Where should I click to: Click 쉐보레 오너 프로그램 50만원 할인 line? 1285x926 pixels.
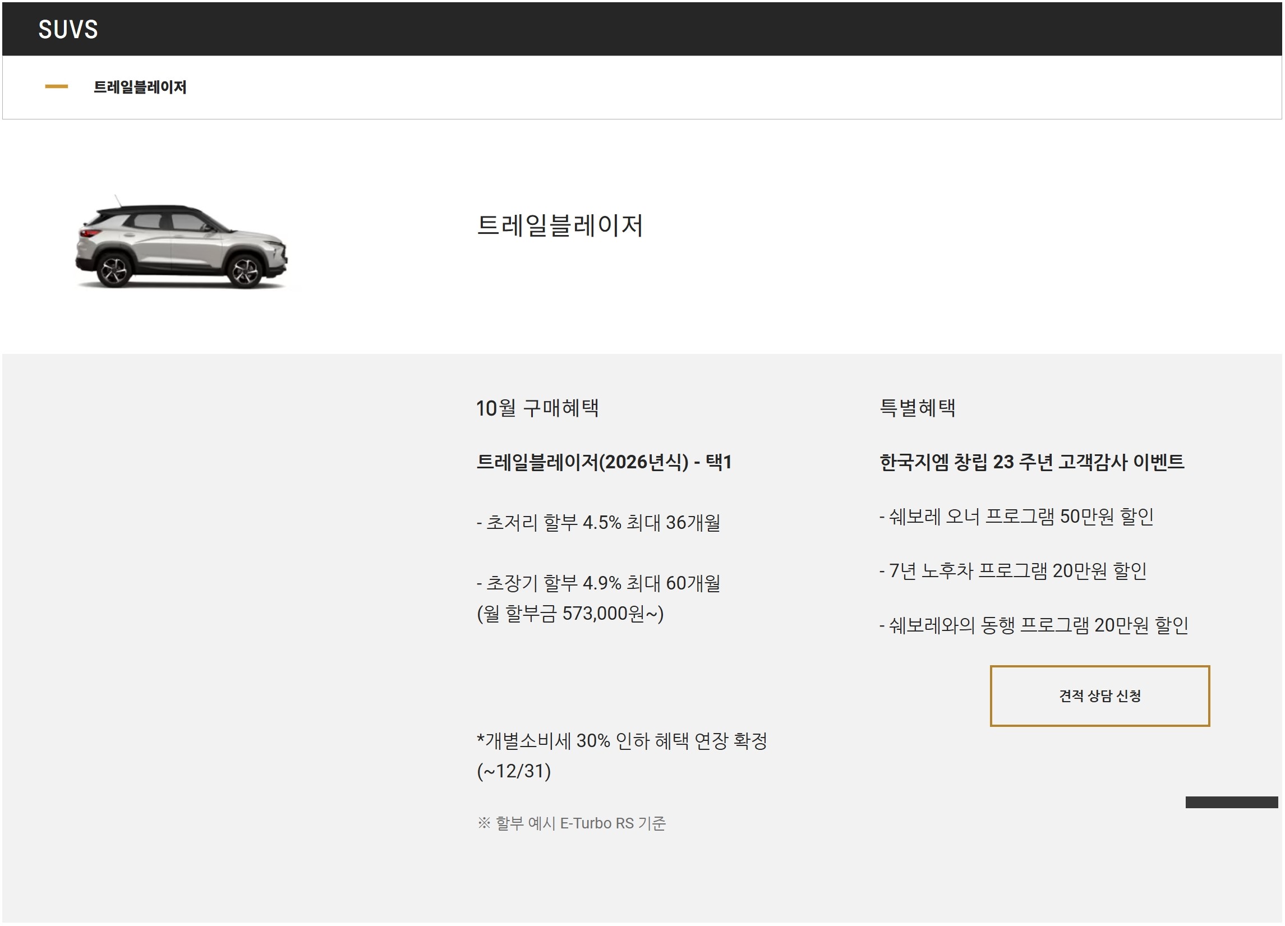pos(1016,517)
